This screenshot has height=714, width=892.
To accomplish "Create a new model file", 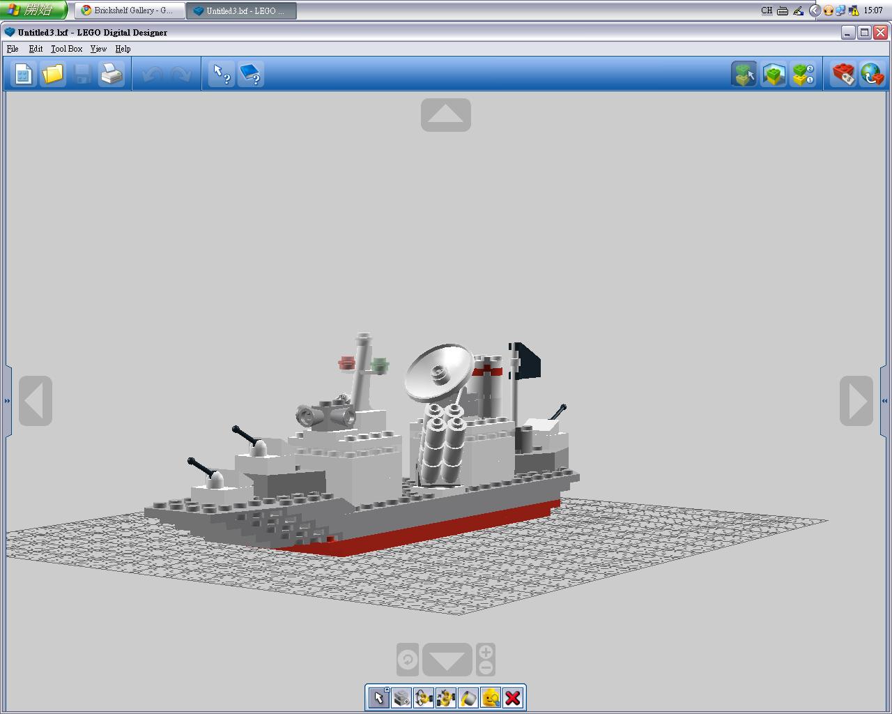I will (23, 74).
